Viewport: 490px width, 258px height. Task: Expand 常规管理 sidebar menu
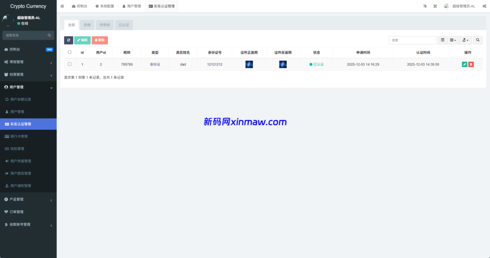(x=28, y=62)
